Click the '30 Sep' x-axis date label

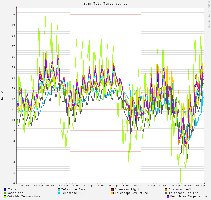pos(200,186)
